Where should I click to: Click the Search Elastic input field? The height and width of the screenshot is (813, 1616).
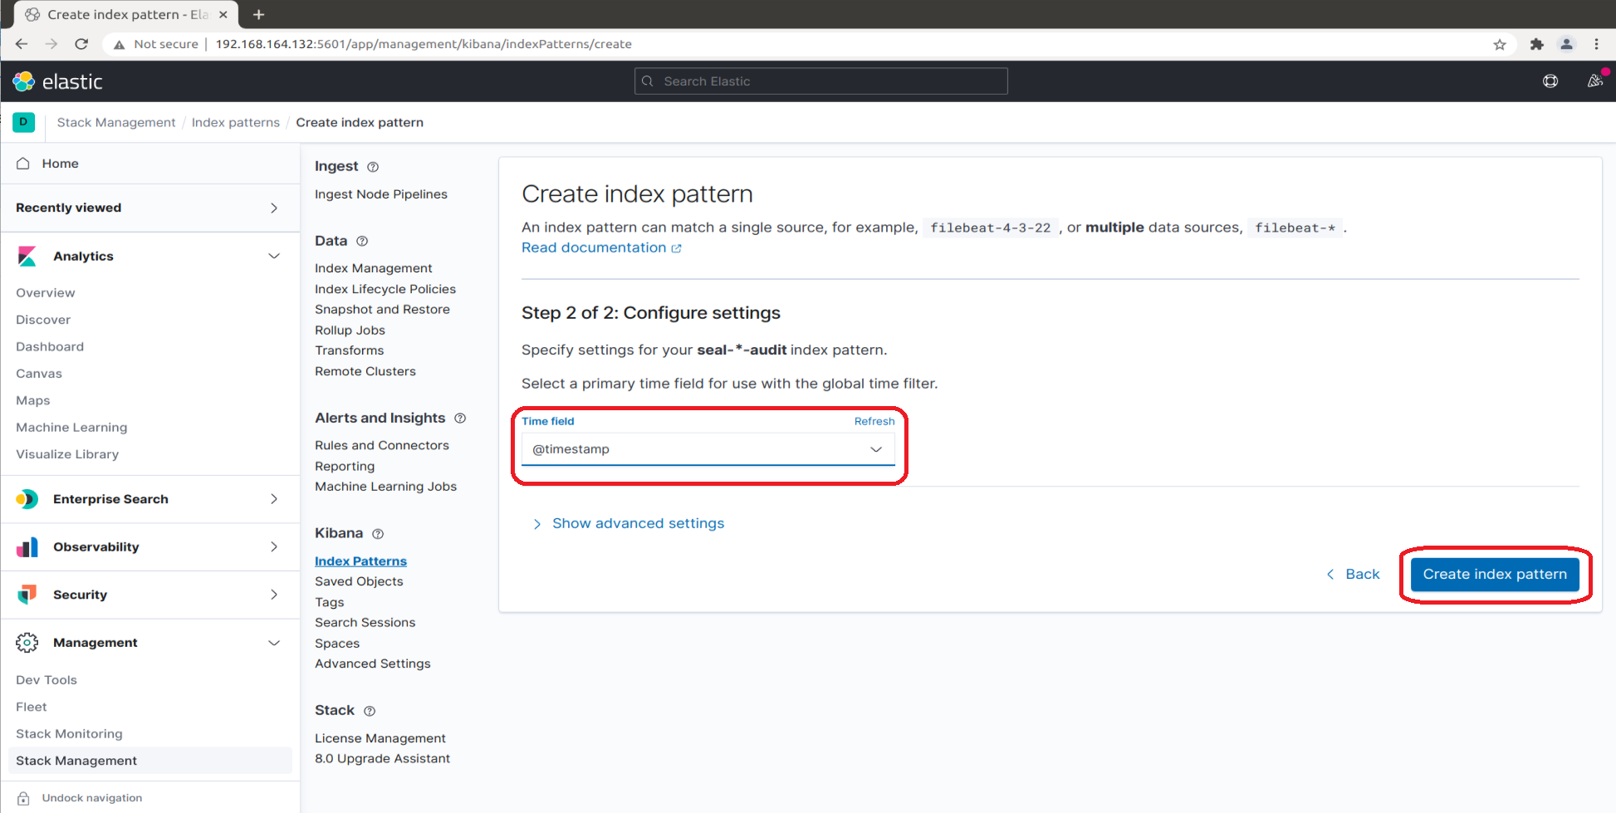click(x=820, y=81)
